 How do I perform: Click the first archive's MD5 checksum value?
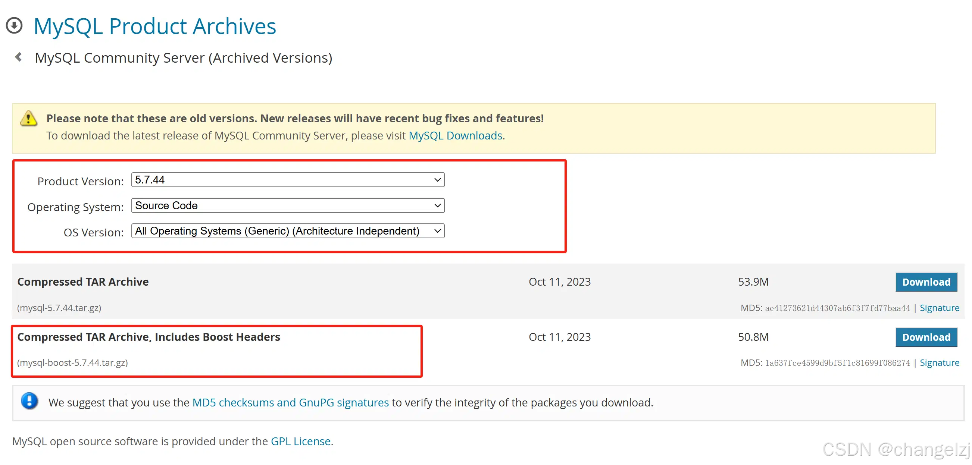pyautogui.click(x=837, y=308)
